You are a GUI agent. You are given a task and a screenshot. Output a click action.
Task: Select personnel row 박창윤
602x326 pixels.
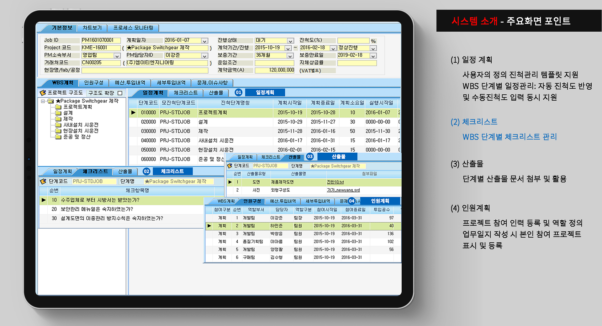303,234
